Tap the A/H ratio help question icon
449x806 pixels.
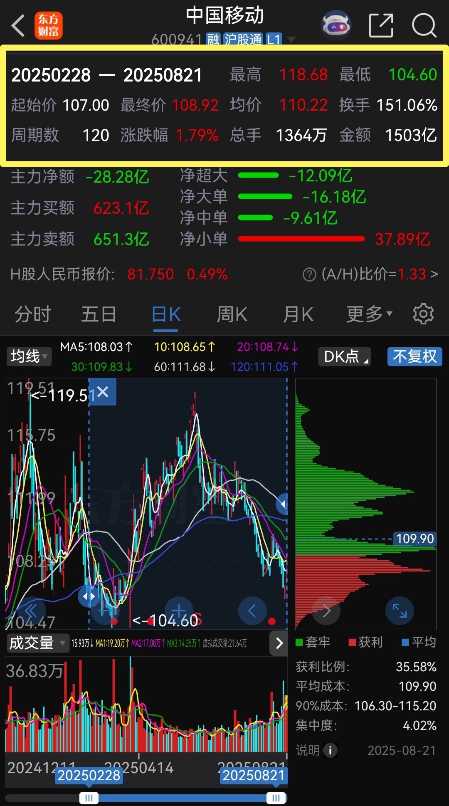coord(309,274)
